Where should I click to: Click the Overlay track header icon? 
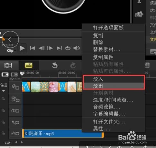point(15,99)
